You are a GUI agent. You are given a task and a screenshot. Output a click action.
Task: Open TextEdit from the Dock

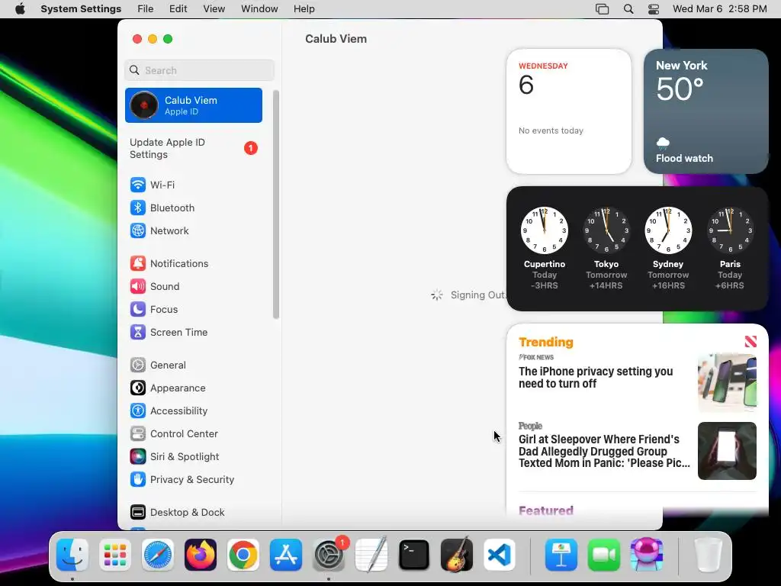371,555
